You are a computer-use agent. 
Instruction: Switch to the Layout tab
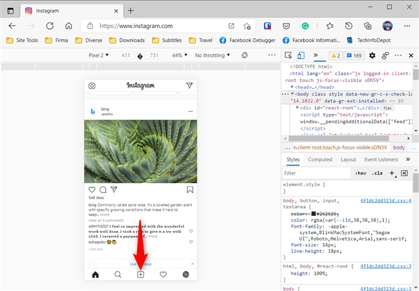pyautogui.click(x=348, y=160)
